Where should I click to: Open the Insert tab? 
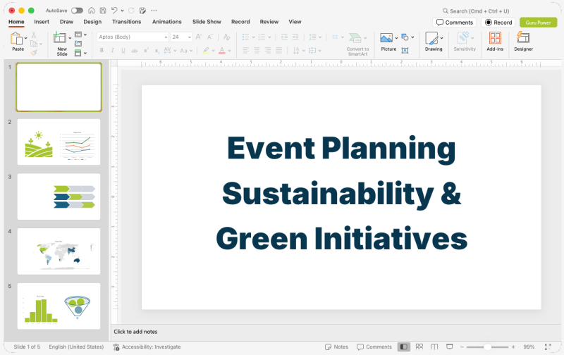pyautogui.click(x=42, y=22)
